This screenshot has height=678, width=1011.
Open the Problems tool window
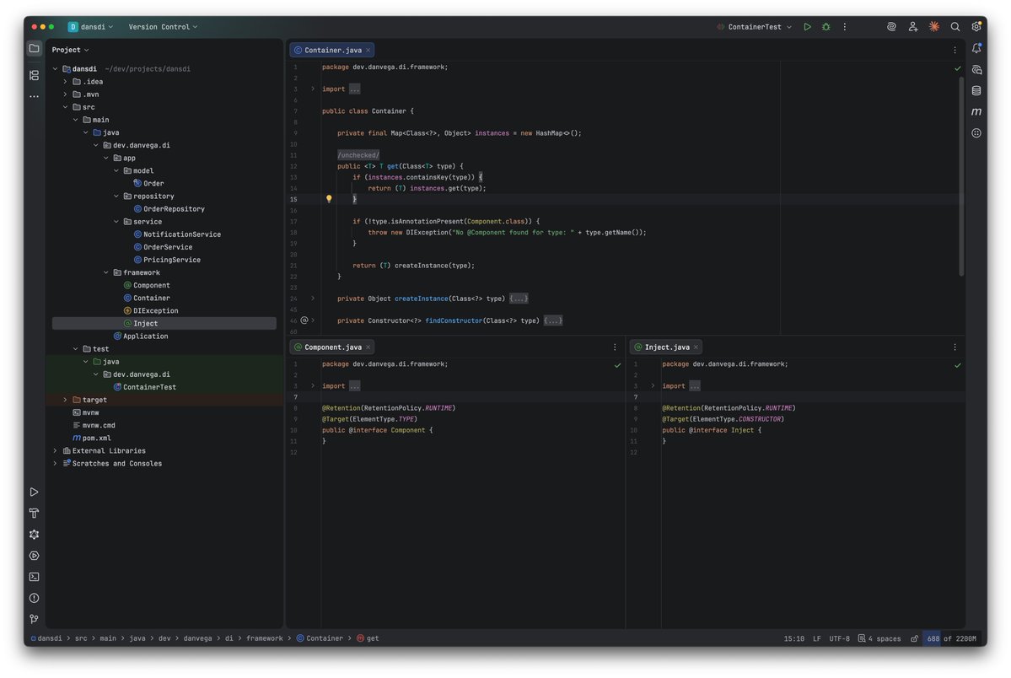click(35, 598)
